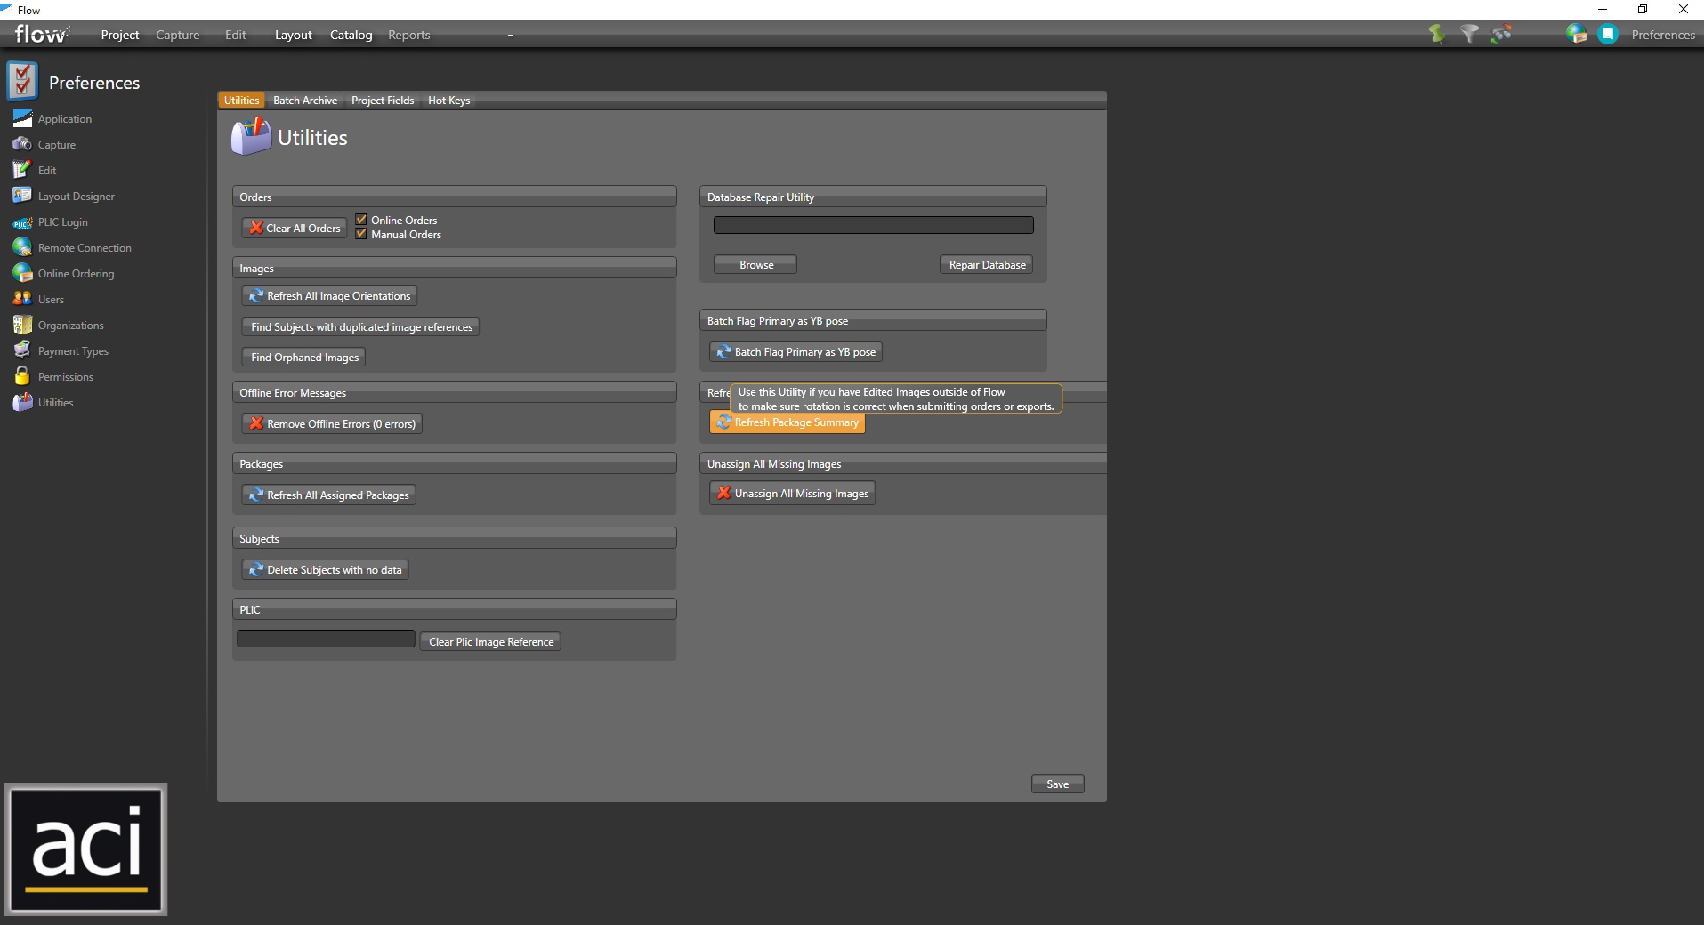
Task: Click the teal chat bubble icon
Action: click(x=1607, y=34)
